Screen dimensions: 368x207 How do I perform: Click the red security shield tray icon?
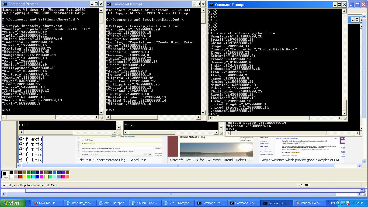348,203
